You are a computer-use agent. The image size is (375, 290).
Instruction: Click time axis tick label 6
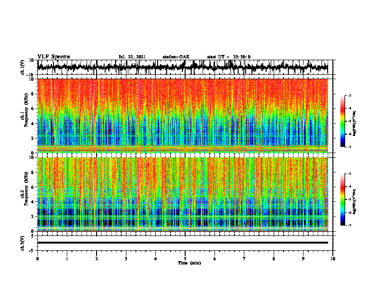[215, 259]
